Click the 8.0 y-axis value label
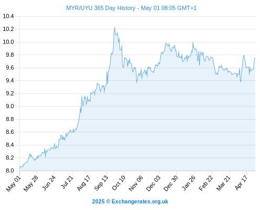The width and height of the screenshot is (260, 210). click(x=10, y=171)
